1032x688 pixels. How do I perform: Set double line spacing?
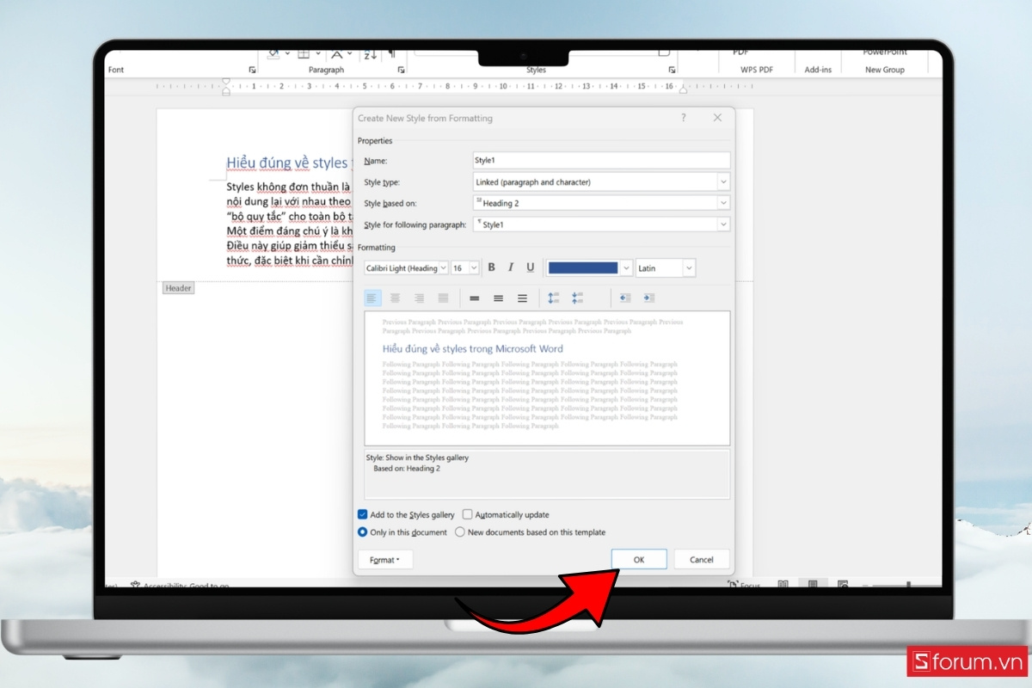click(522, 298)
